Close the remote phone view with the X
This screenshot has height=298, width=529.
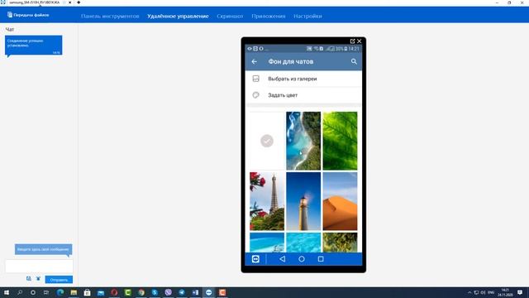360,41
